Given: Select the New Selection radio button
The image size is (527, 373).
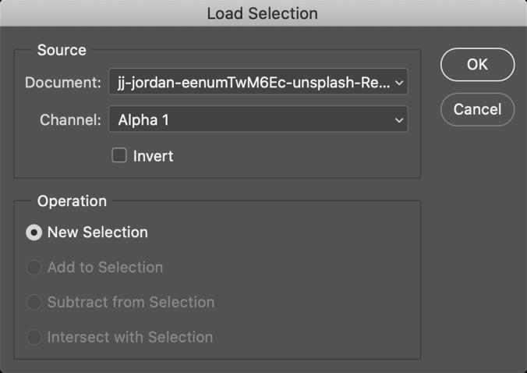Looking at the screenshot, I should tap(34, 233).
